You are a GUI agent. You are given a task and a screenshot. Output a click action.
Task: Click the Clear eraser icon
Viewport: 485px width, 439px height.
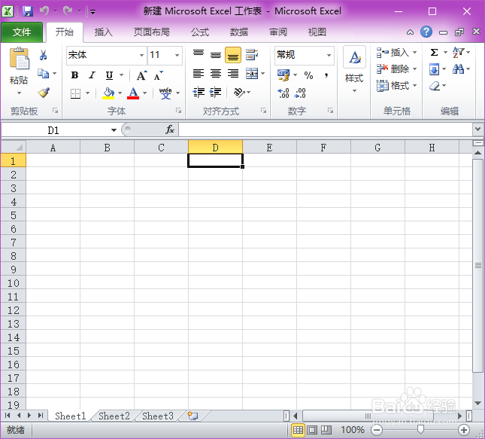tap(435, 86)
